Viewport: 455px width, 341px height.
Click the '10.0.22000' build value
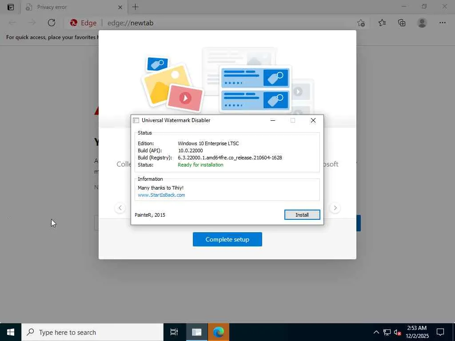(190, 151)
